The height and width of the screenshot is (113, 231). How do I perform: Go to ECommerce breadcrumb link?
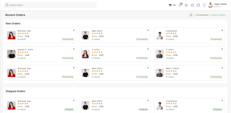tap(202, 15)
